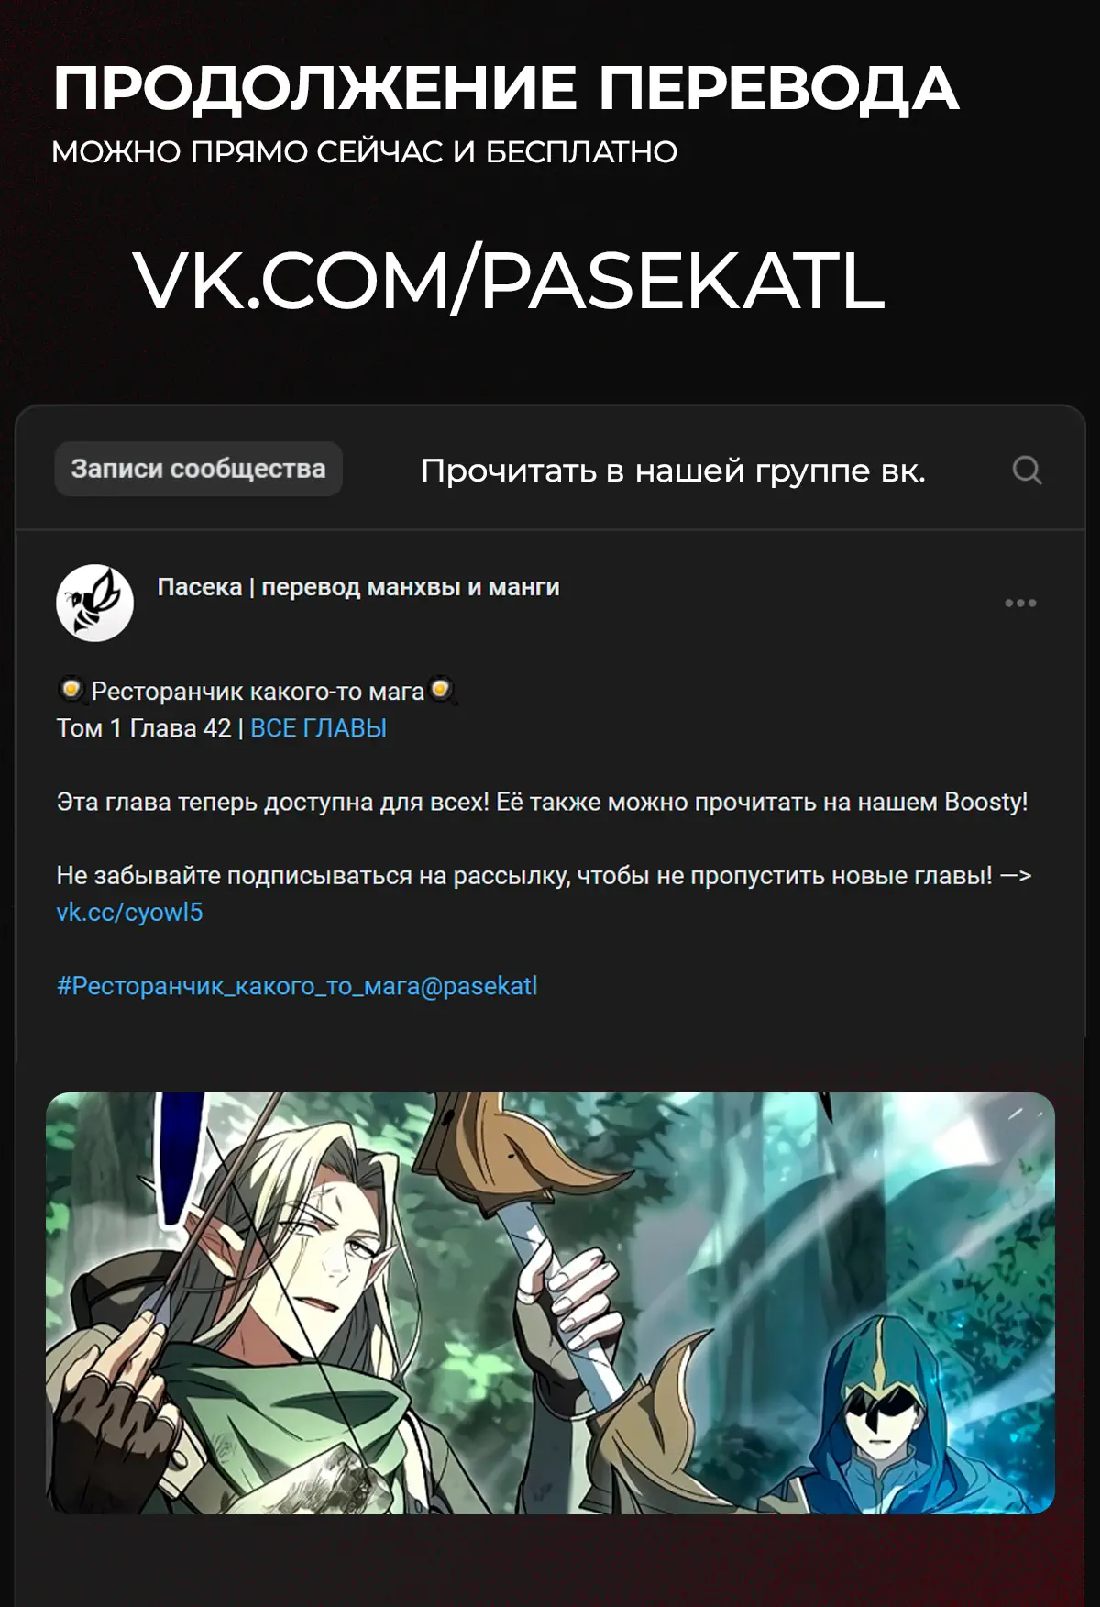Open the elf archer post image
1100x1607 pixels.
(x=550, y=1302)
